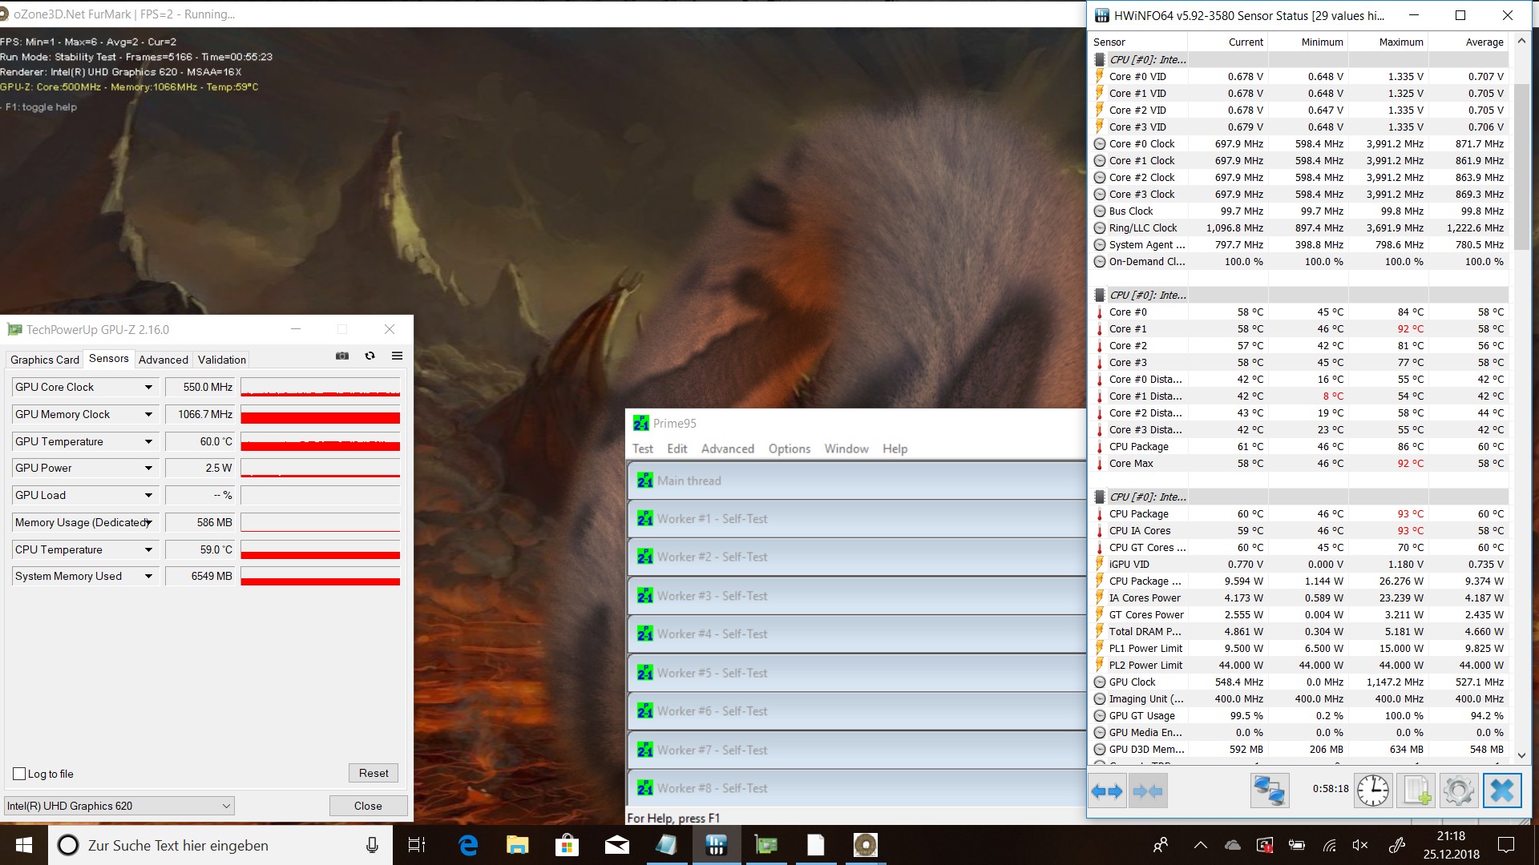The width and height of the screenshot is (1539, 865).
Task: Expand GPU Power dropdown
Action: pyautogui.click(x=148, y=469)
